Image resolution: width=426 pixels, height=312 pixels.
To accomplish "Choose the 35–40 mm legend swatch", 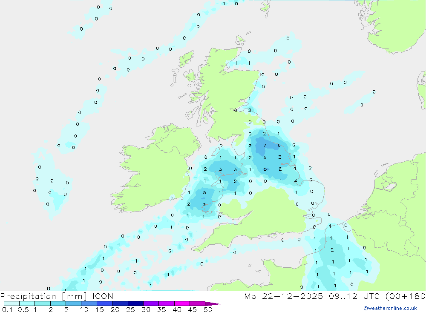I will point(167,303).
